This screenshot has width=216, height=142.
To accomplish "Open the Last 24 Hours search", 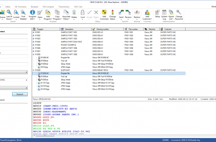I will 9,15.
